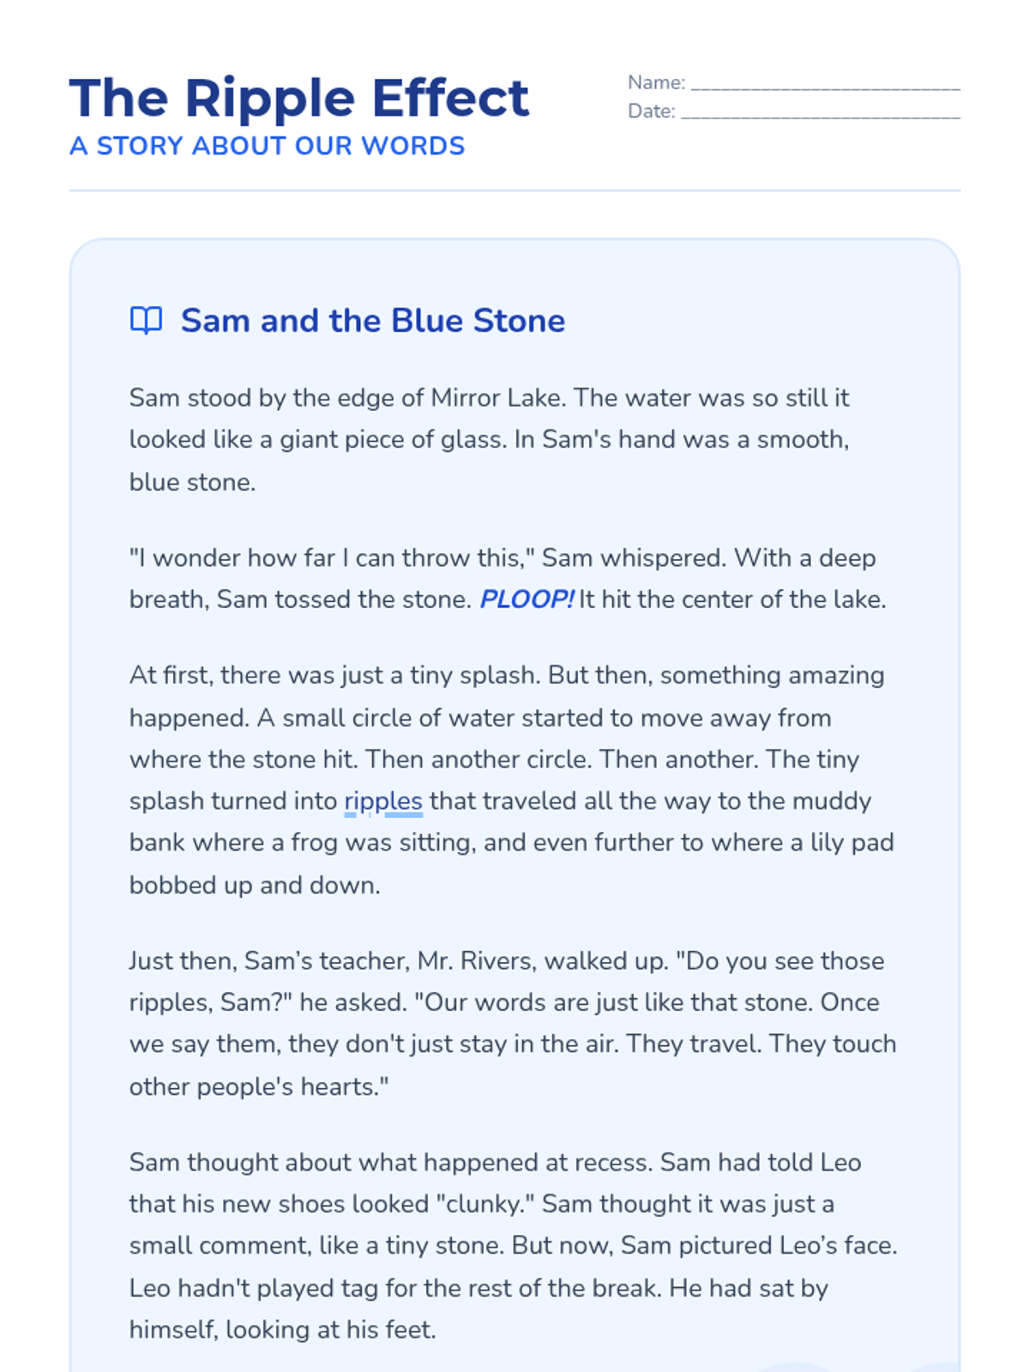The image size is (1029, 1372).
Task: Click the blank Date line
Action: pyautogui.click(x=820, y=112)
